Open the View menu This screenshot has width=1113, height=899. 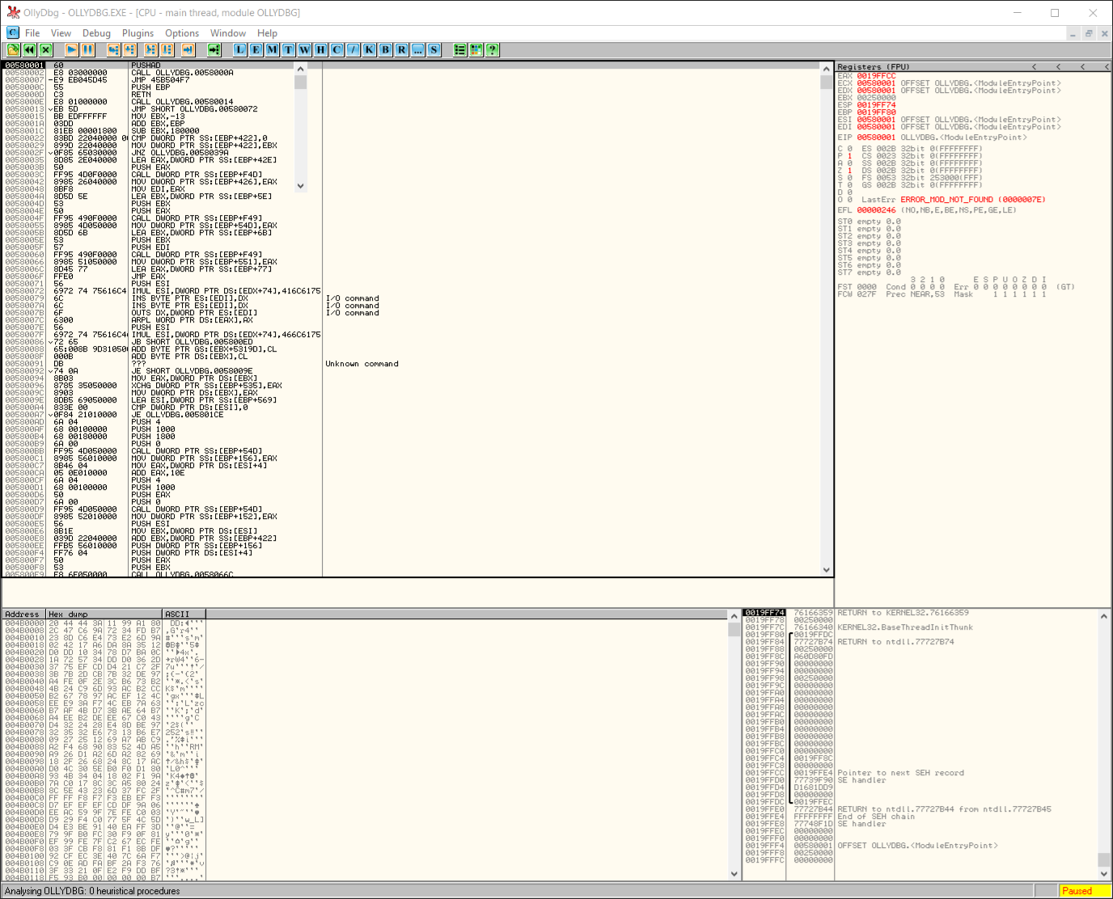coord(61,33)
